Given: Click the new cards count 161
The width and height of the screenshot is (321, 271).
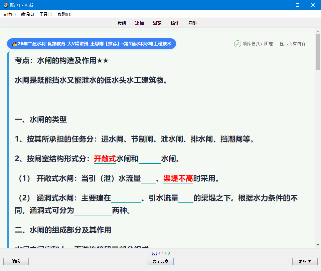Looking at the screenshot, I should click(154, 253).
